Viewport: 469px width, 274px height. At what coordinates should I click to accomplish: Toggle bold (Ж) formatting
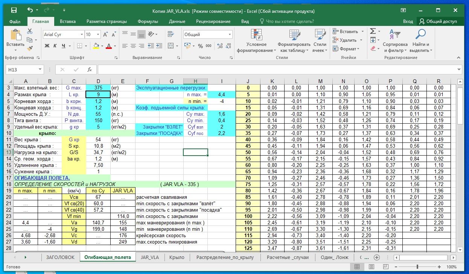point(47,46)
